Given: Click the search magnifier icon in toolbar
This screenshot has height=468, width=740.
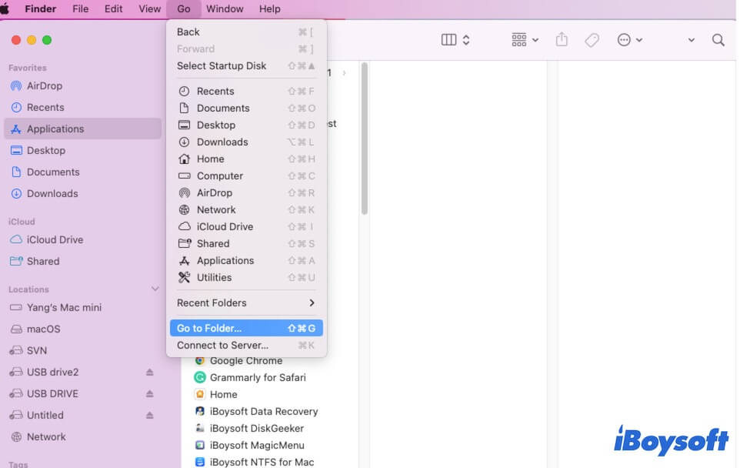Looking at the screenshot, I should pos(718,40).
